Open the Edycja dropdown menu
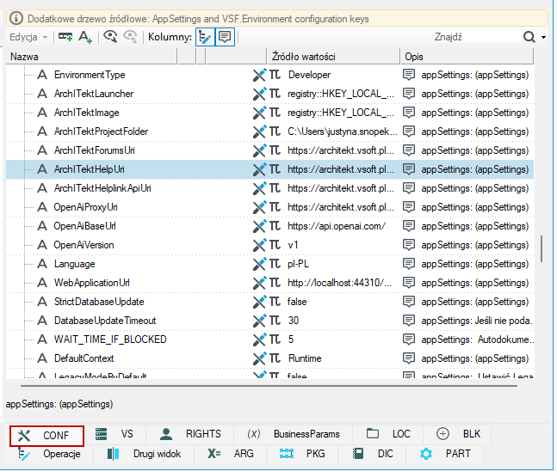The image size is (557, 471). pyautogui.click(x=28, y=37)
